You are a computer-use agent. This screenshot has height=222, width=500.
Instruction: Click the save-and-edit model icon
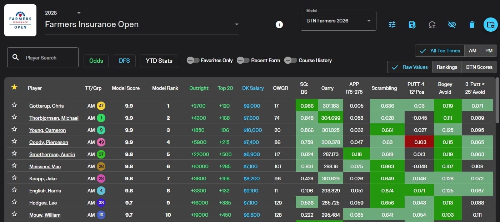pos(412,25)
